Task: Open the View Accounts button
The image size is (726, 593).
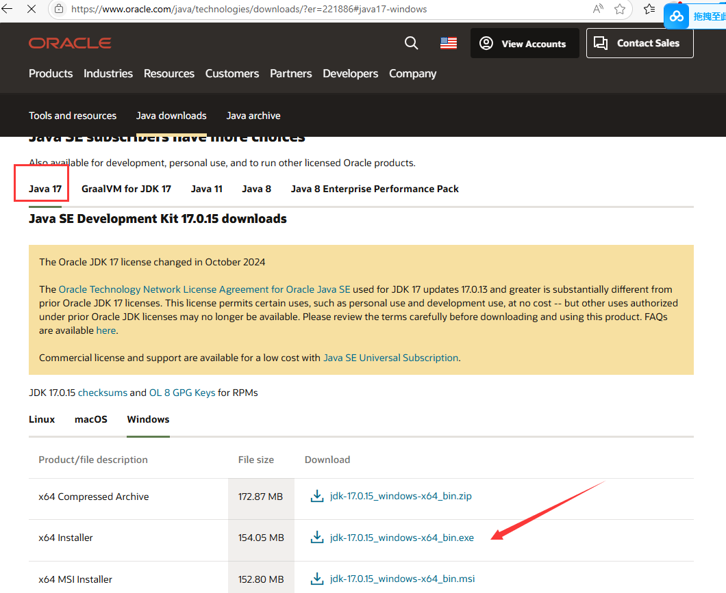Action: coord(525,44)
